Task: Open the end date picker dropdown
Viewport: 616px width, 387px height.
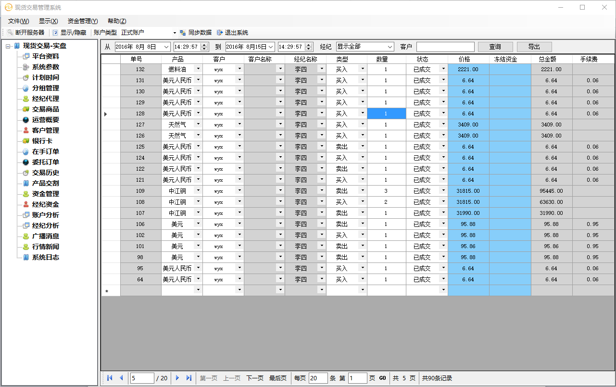Action: pyautogui.click(x=271, y=47)
